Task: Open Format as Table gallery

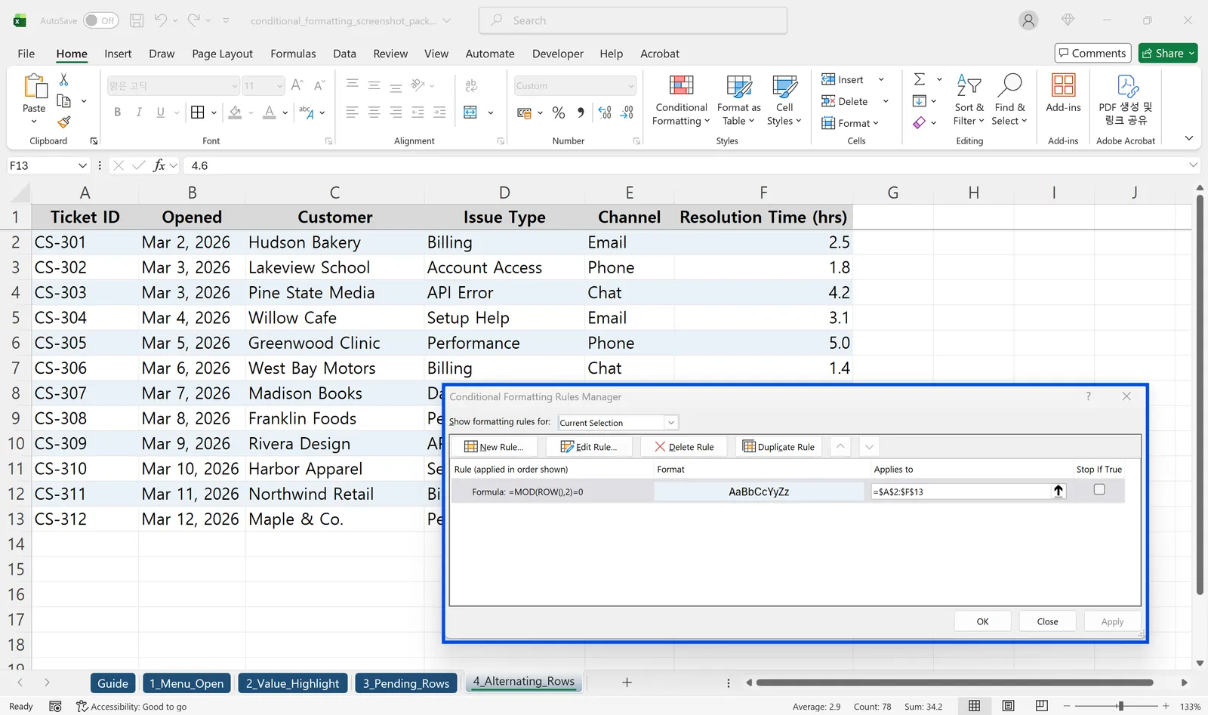Action: [x=738, y=100]
